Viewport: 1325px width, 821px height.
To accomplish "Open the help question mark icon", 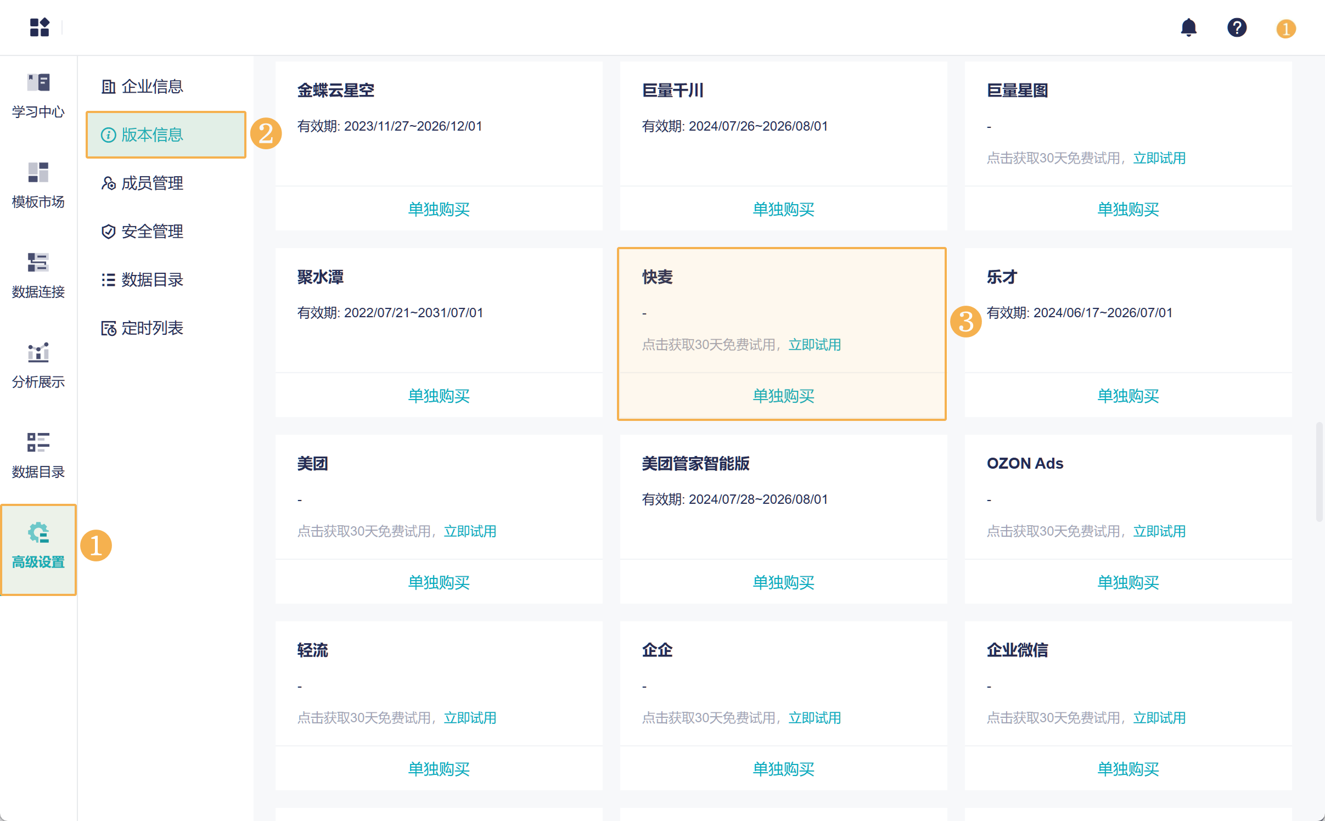I will (x=1237, y=27).
